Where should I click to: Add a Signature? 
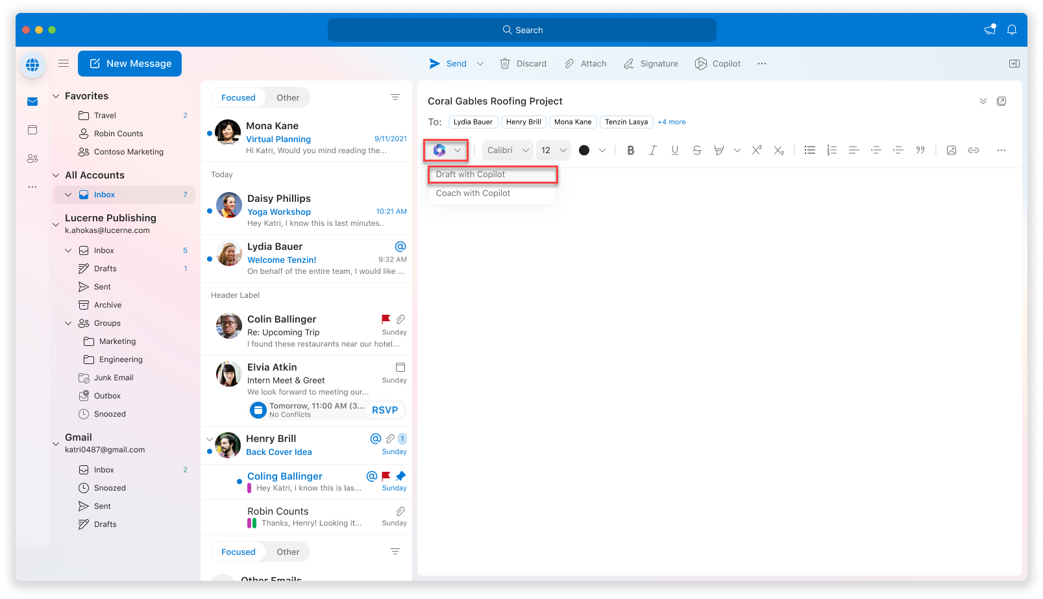coord(651,64)
